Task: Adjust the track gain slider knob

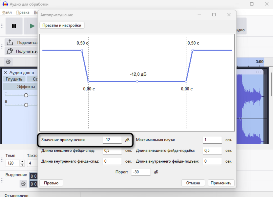Action: tap(26, 95)
